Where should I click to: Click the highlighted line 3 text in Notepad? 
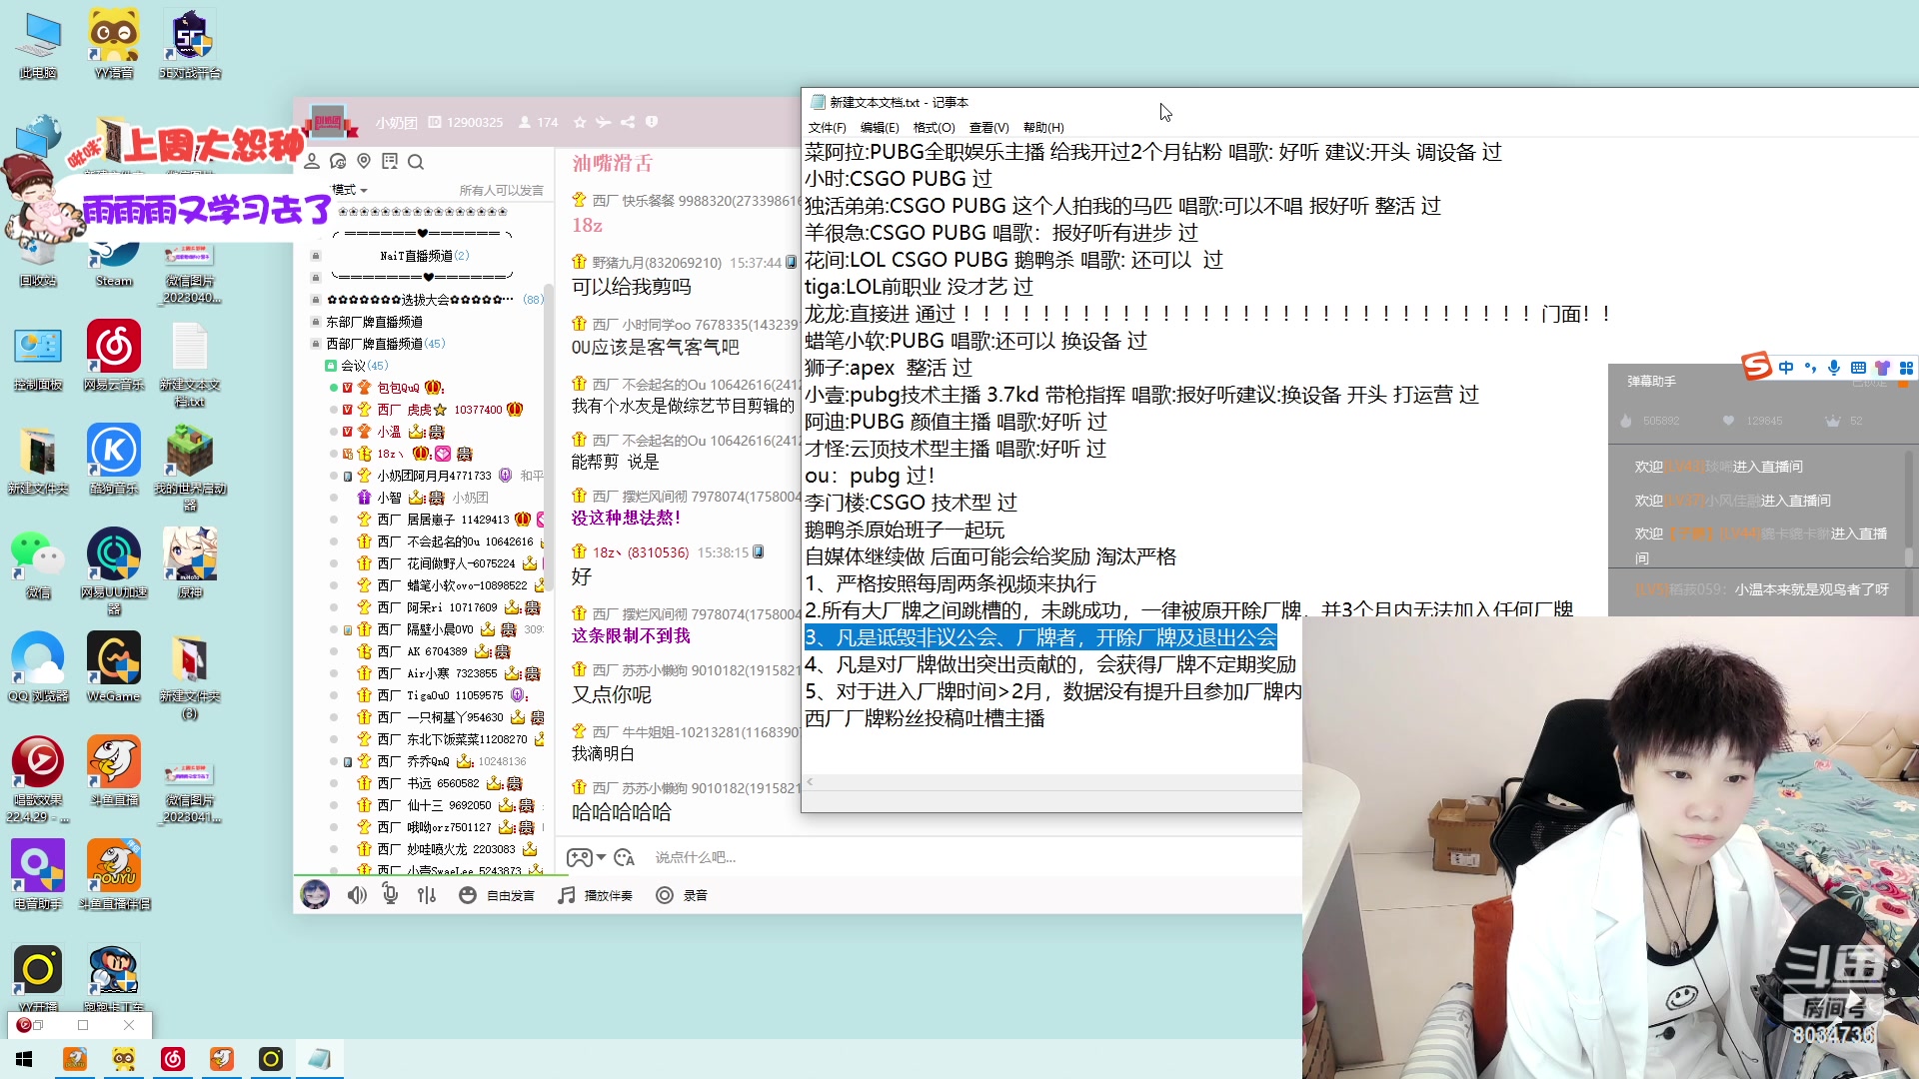tap(1040, 637)
